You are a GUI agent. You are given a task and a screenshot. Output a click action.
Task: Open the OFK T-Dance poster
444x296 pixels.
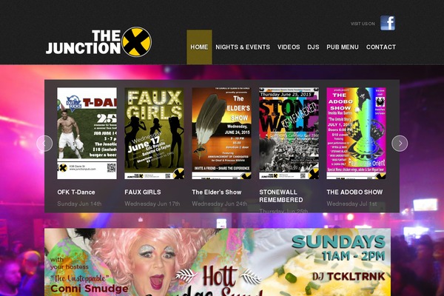[x=87, y=133]
